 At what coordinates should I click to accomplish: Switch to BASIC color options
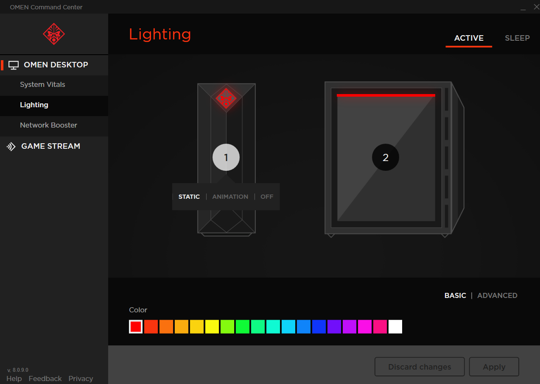tap(455, 295)
